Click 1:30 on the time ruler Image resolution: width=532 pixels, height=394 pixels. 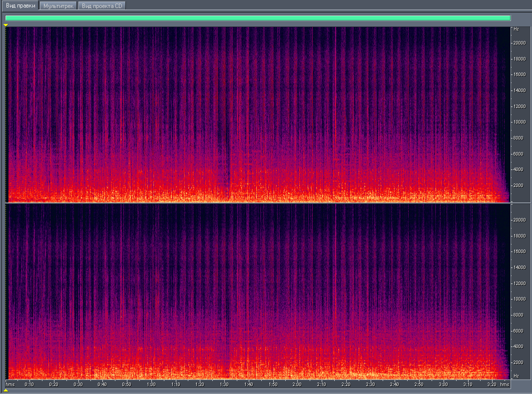click(x=224, y=384)
